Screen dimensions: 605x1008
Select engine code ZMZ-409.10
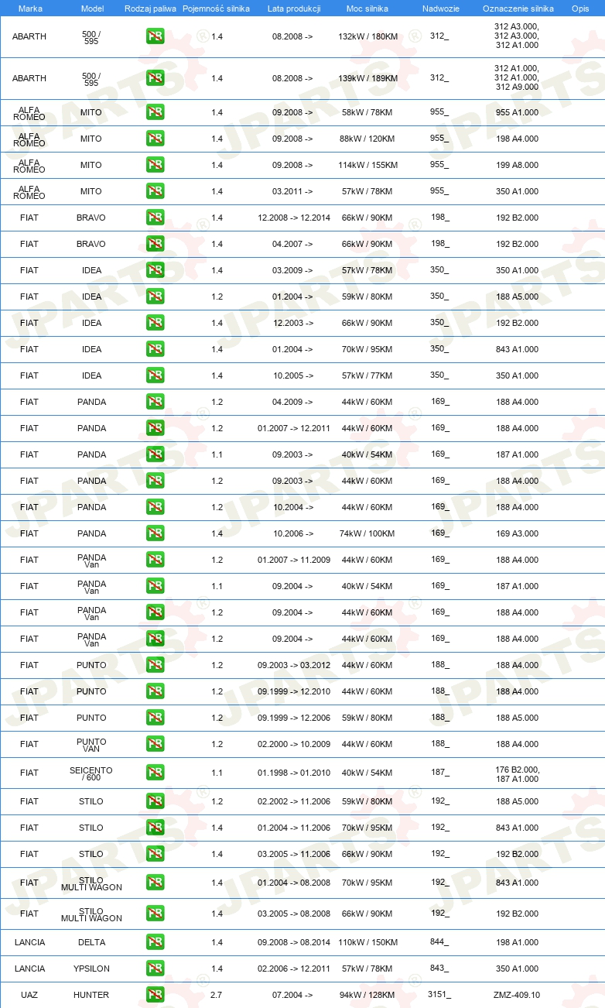coord(517,995)
